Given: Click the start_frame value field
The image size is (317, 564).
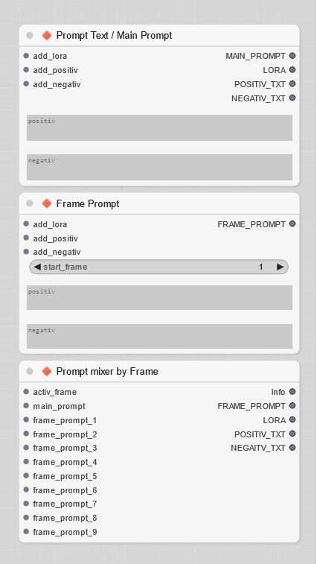Looking at the screenshot, I should pyautogui.click(x=158, y=267).
